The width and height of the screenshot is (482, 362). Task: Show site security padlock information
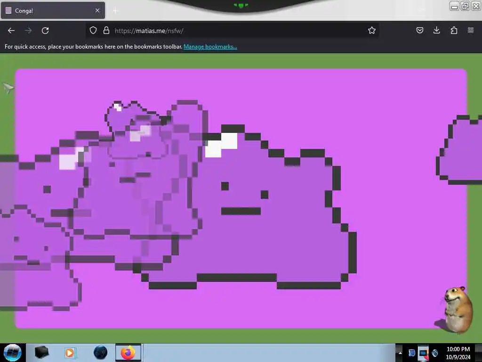106,30
